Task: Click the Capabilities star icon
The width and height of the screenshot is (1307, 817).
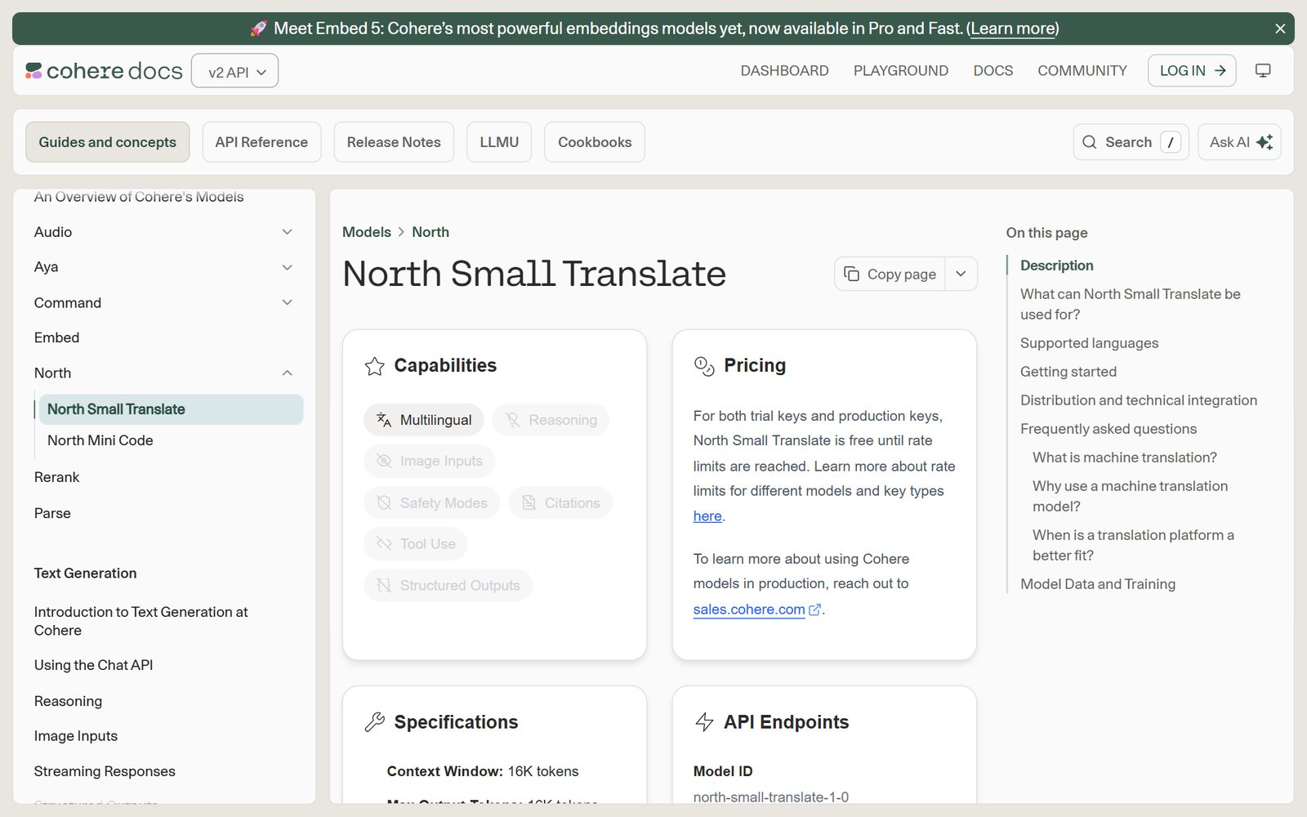Action: pos(375,366)
